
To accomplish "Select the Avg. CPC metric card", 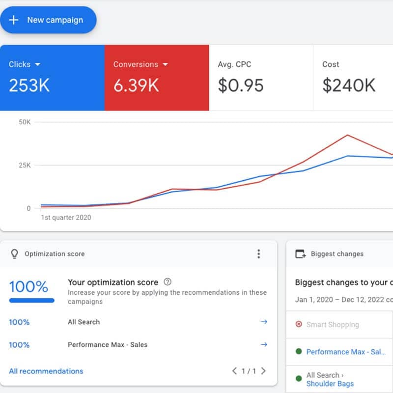I will (x=260, y=78).
